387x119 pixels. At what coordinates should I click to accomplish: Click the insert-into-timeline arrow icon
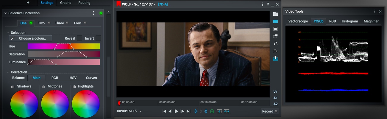[219, 111]
